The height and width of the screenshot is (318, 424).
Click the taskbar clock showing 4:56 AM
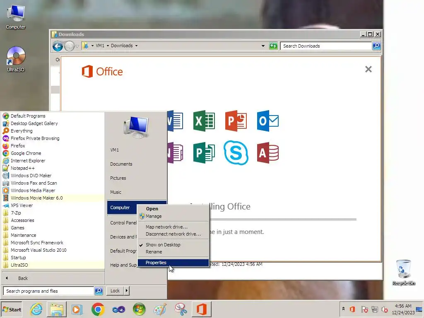(403, 309)
